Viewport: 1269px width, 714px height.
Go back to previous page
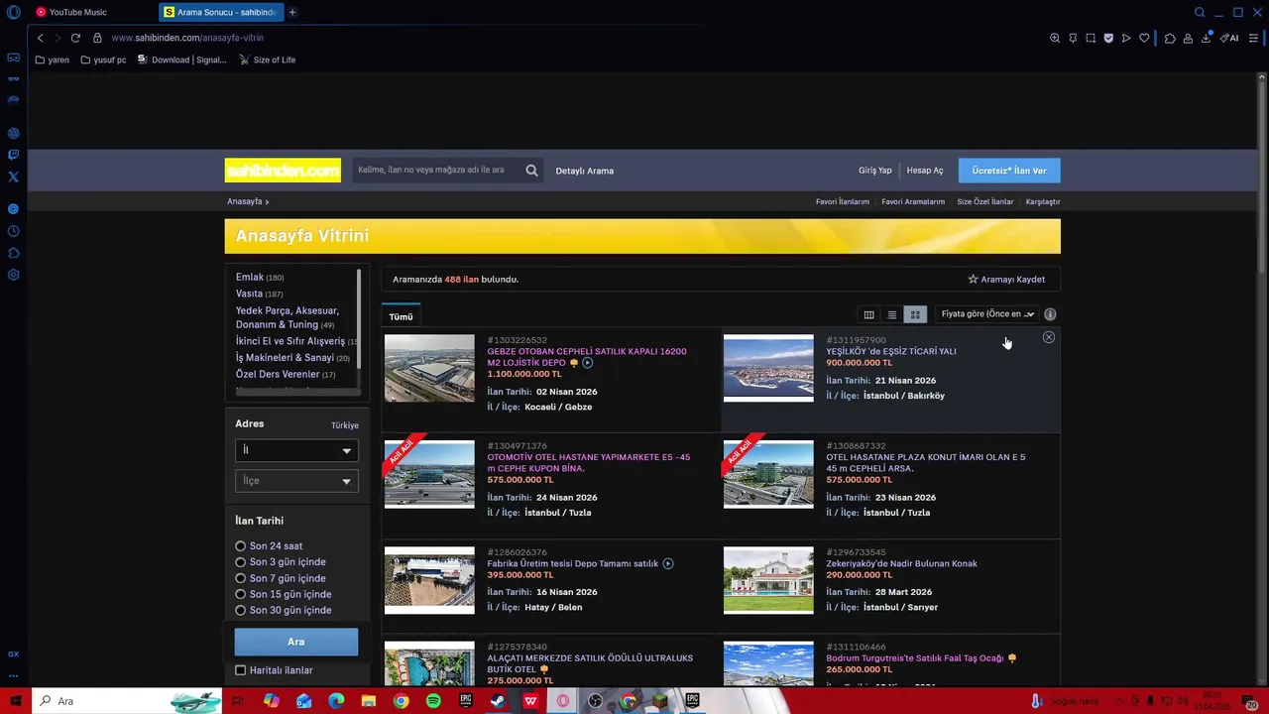tap(40, 38)
